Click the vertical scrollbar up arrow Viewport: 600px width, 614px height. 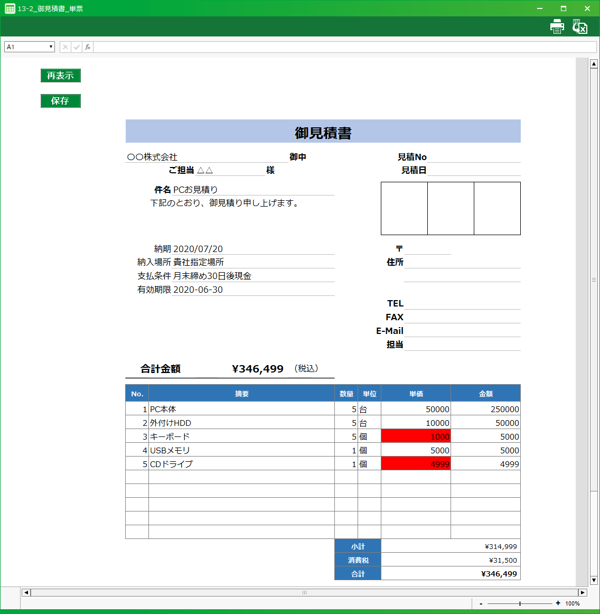pos(594,64)
